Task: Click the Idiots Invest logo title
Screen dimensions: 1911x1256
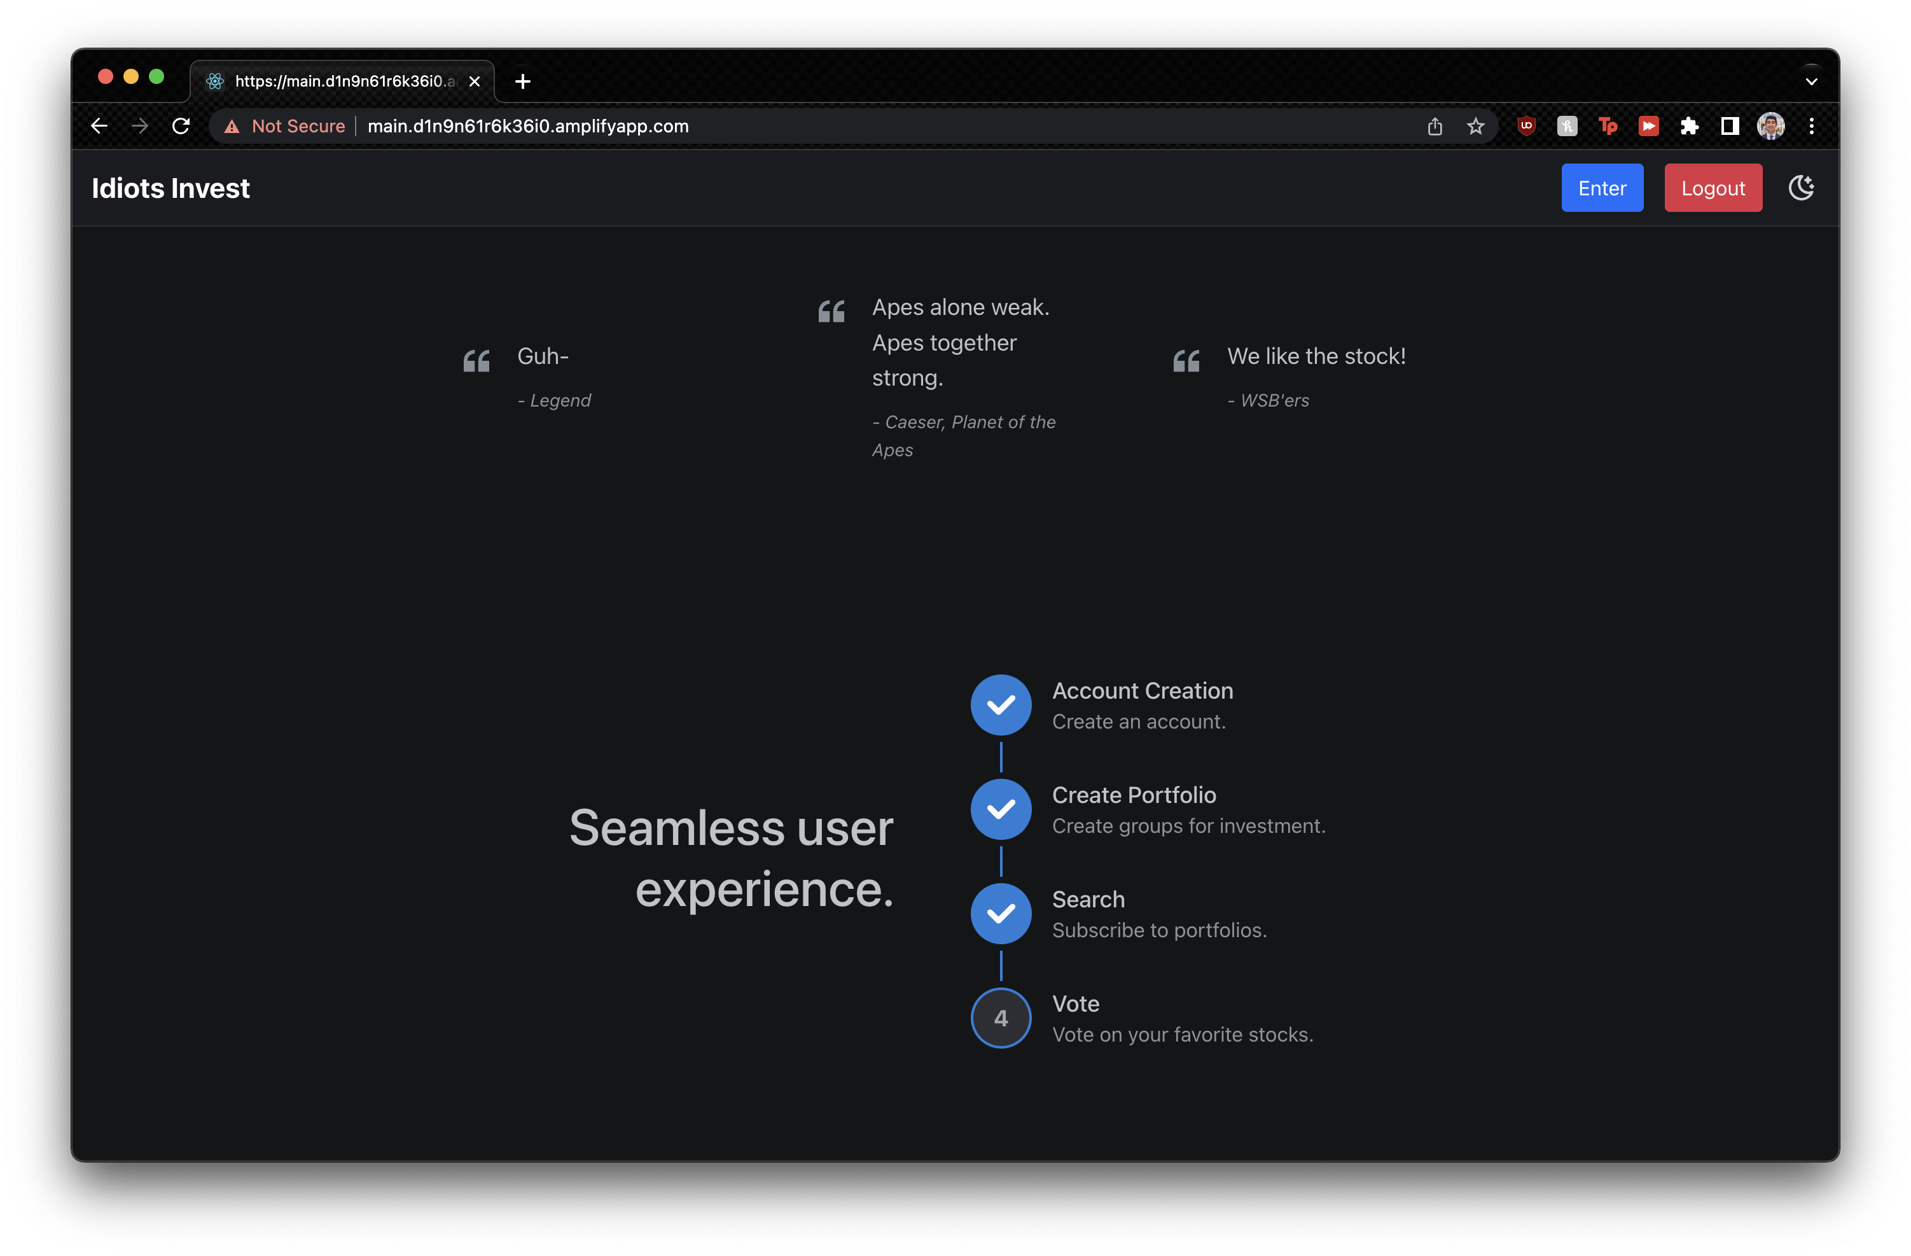Action: click(x=170, y=188)
